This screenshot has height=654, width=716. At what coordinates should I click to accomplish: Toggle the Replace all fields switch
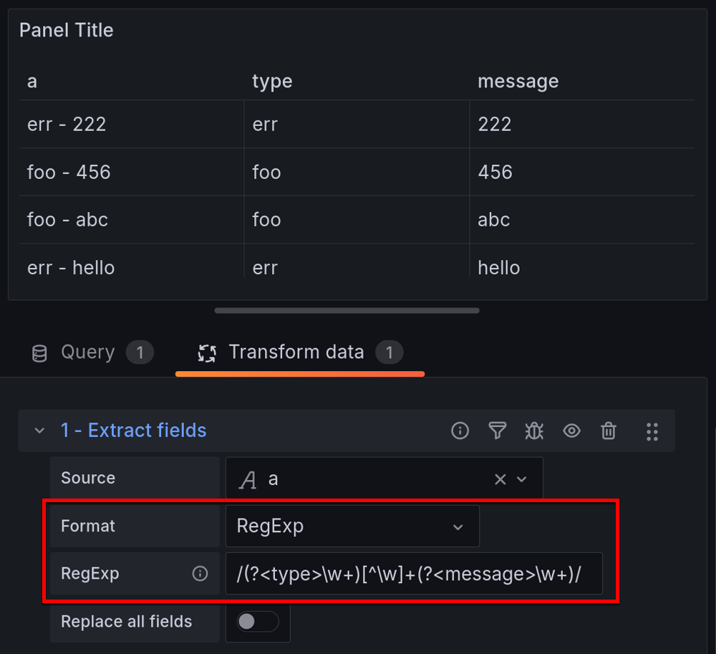[x=258, y=621]
